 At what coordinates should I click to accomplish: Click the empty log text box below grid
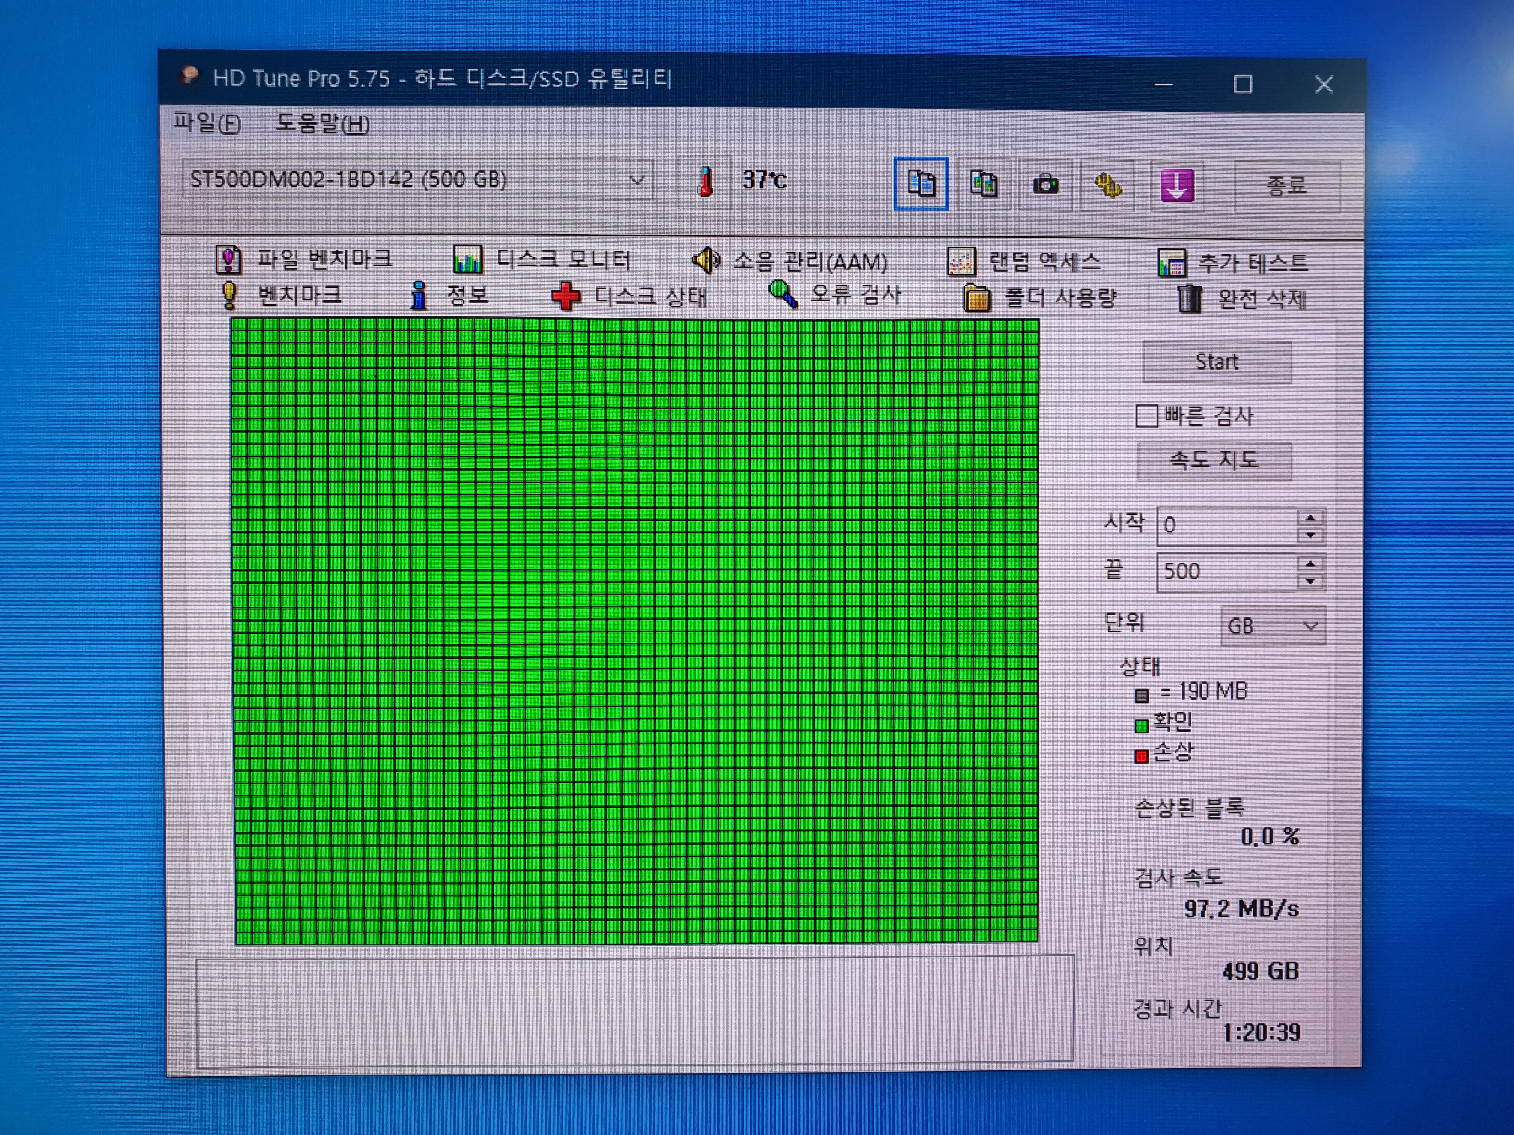(x=635, y=1010)
